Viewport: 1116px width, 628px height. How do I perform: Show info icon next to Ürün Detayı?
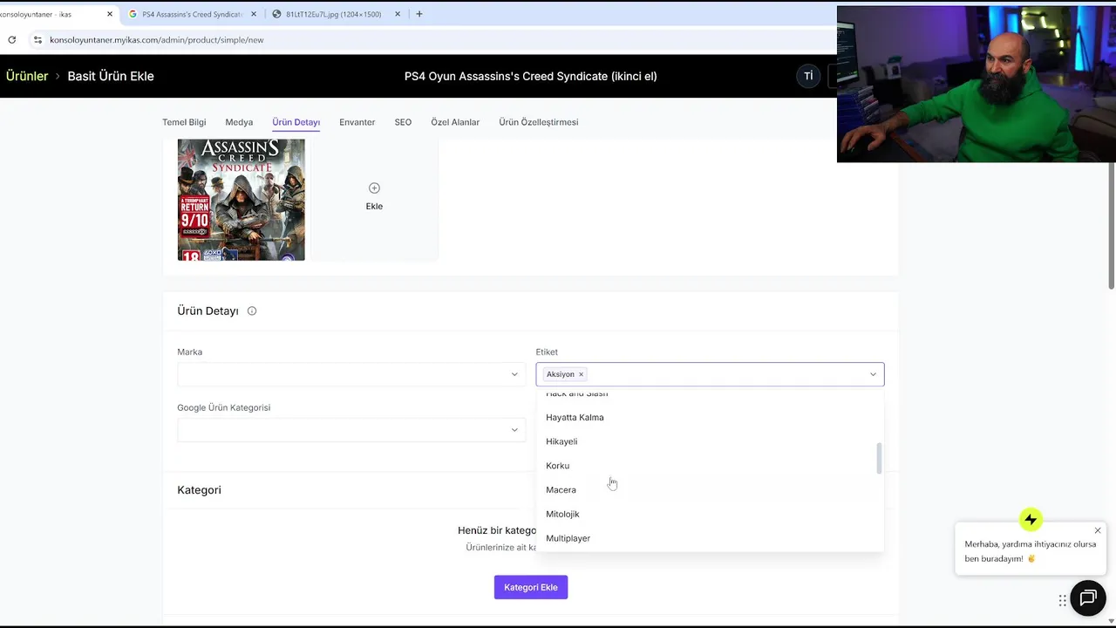252,311
